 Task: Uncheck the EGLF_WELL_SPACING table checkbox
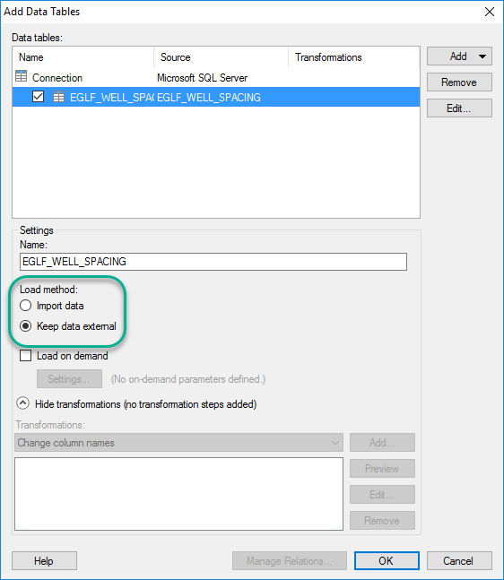[x=39, y=97]
